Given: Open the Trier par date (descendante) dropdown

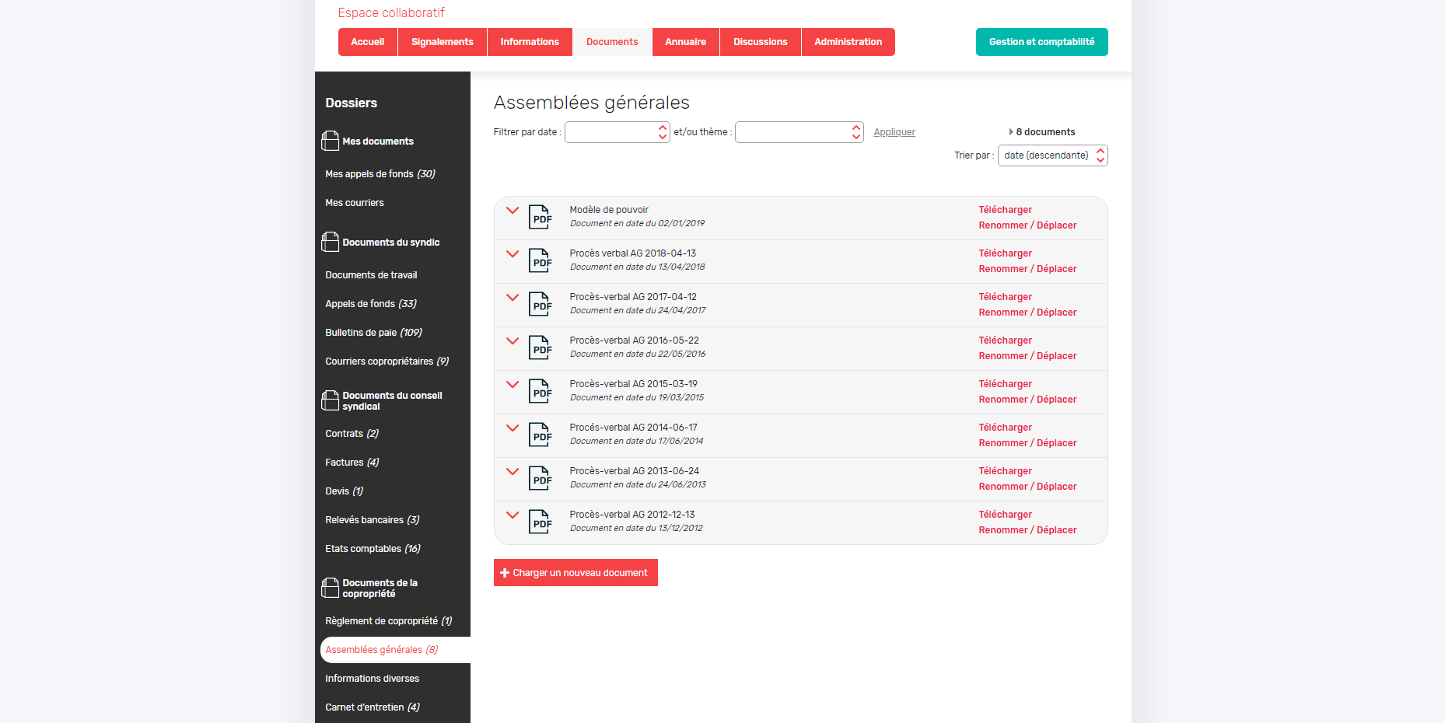Looking at the screenshot, I should [x=1053, y=155].
